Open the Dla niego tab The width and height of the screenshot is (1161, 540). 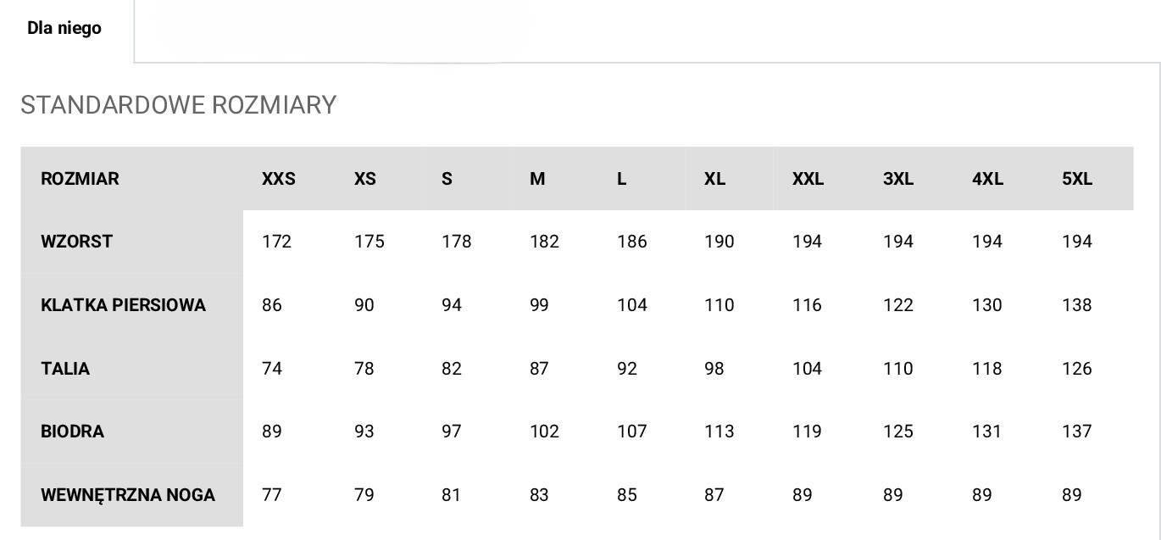[x=64, y=28]
